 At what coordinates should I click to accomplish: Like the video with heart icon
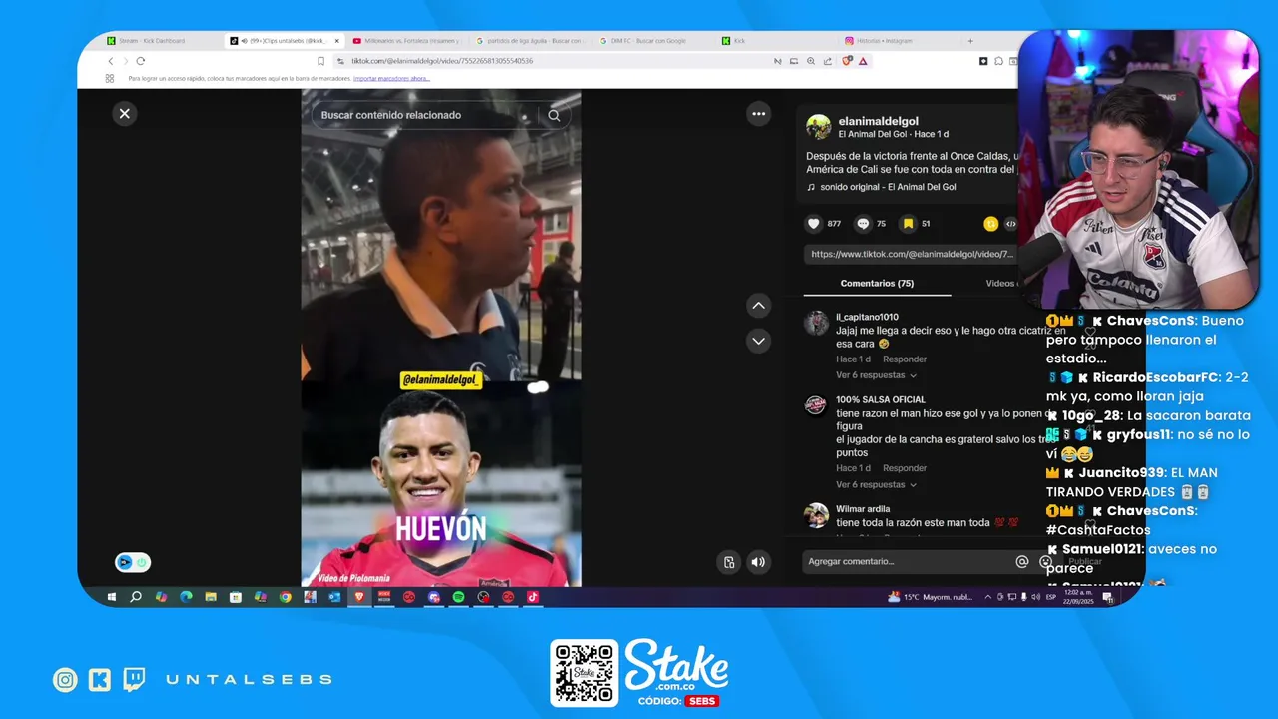tap(814, 224)
